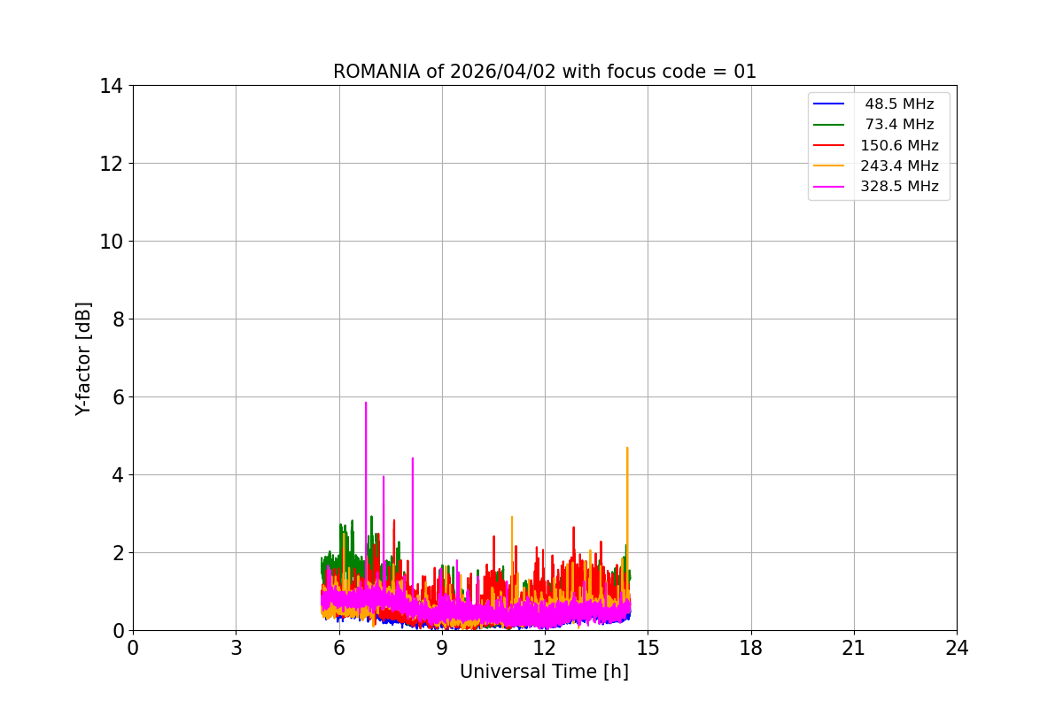
Task: Click the green line swatch in legend
Action: tap(829, 125)
